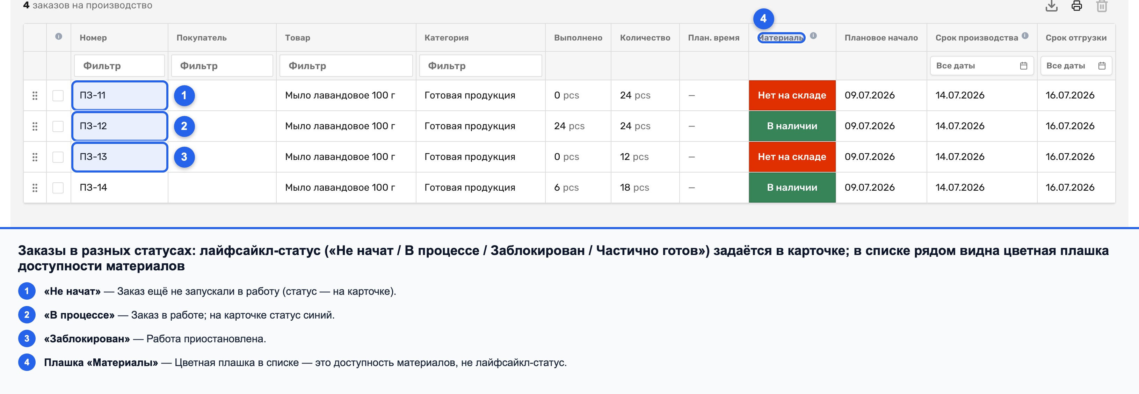Click the Плановое начало column header
The height and width of the screenshot is (394, 1139).
[x=881, y=38]
